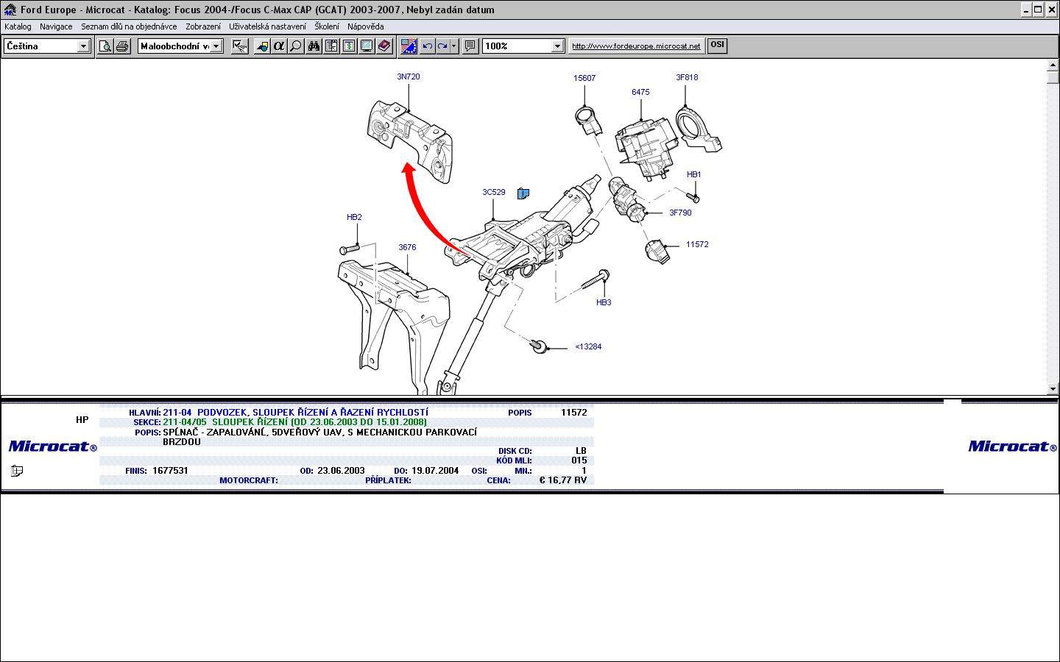
Task: Click the book icon in toolbar
Action: (x=384, y=46)
